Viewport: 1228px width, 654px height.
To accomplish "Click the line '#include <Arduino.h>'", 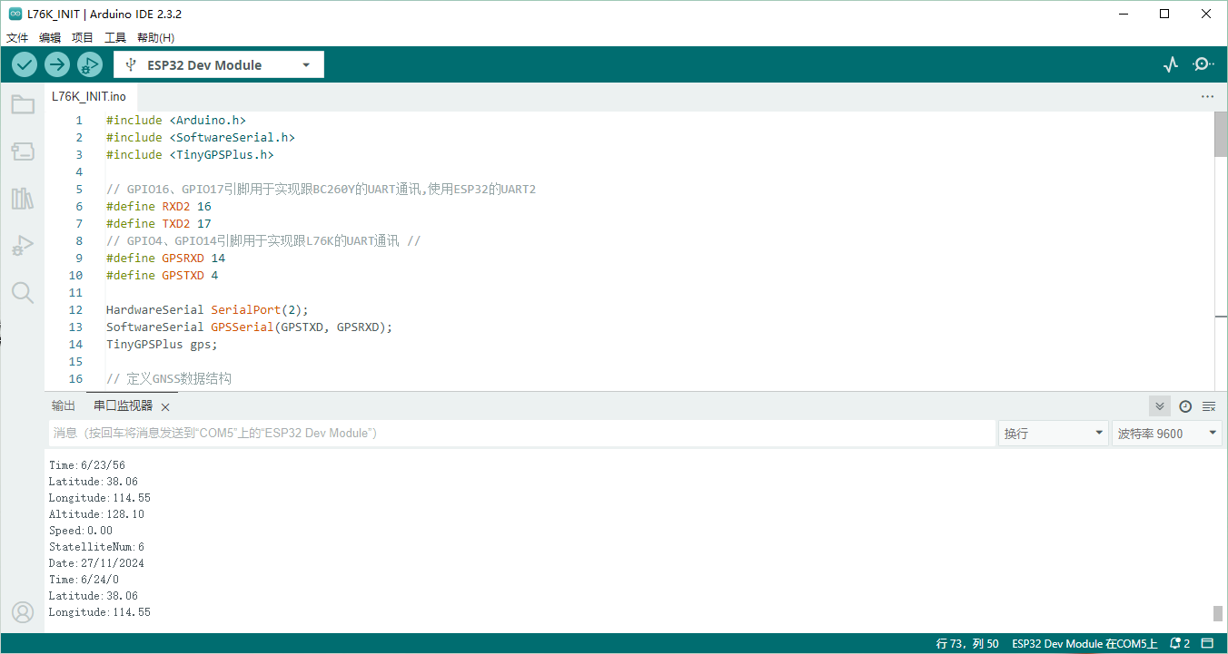I will tap(175, 120).
